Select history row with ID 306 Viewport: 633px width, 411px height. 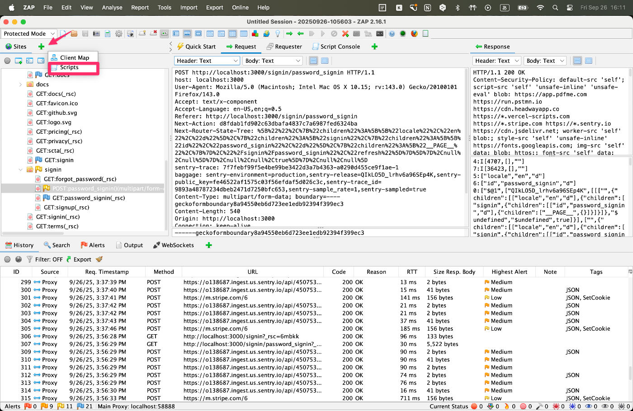tap(314, 336)
